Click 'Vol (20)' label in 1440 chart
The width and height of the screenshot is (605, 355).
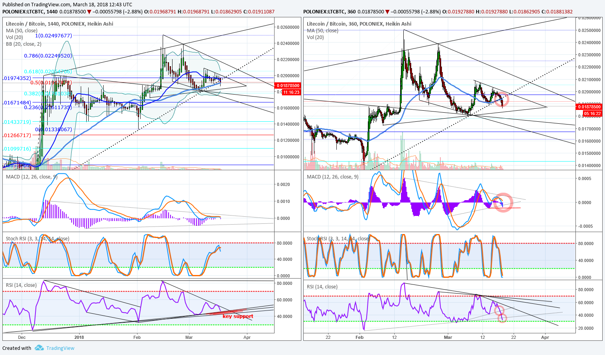tap(15, 37)
